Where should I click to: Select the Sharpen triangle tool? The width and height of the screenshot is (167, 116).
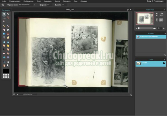(8, 42)
